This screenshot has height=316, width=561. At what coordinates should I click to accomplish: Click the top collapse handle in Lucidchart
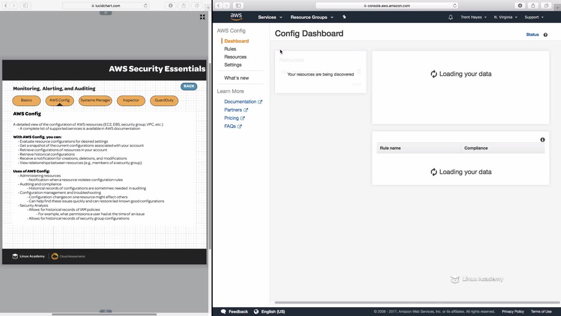pyautogui.click(x=105, y=13)
